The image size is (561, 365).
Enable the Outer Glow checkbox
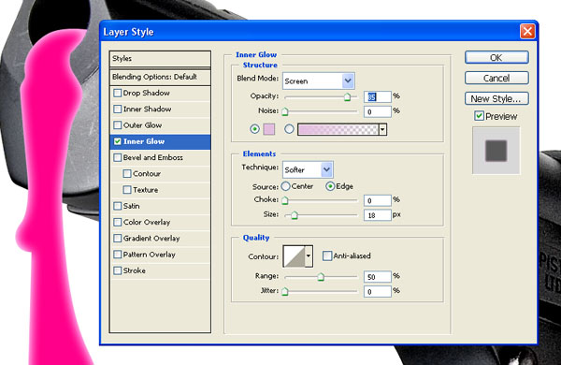(118, 125)
